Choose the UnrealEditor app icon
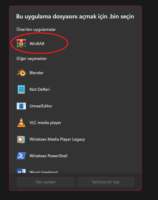 21,106
